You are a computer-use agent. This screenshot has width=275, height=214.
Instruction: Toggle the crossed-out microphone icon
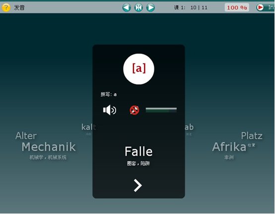[x=135, y=110]
